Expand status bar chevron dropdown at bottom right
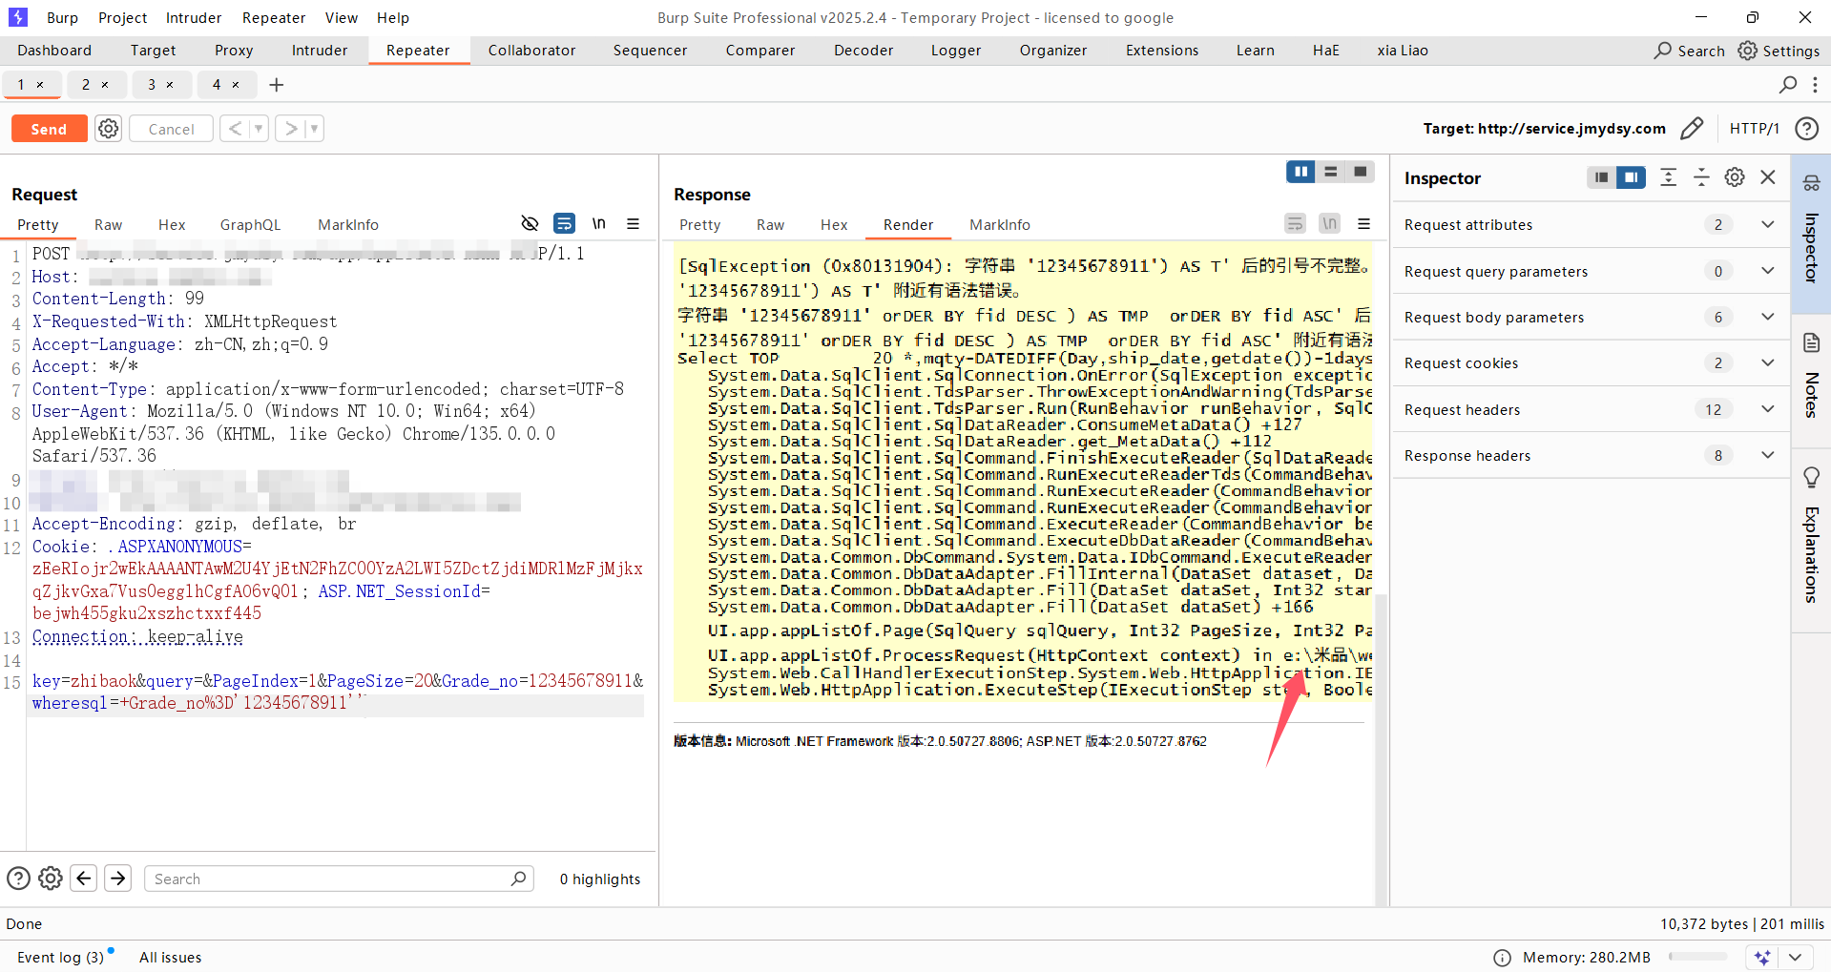This screenshot has width=1831, height=972. pos(1795,957)
